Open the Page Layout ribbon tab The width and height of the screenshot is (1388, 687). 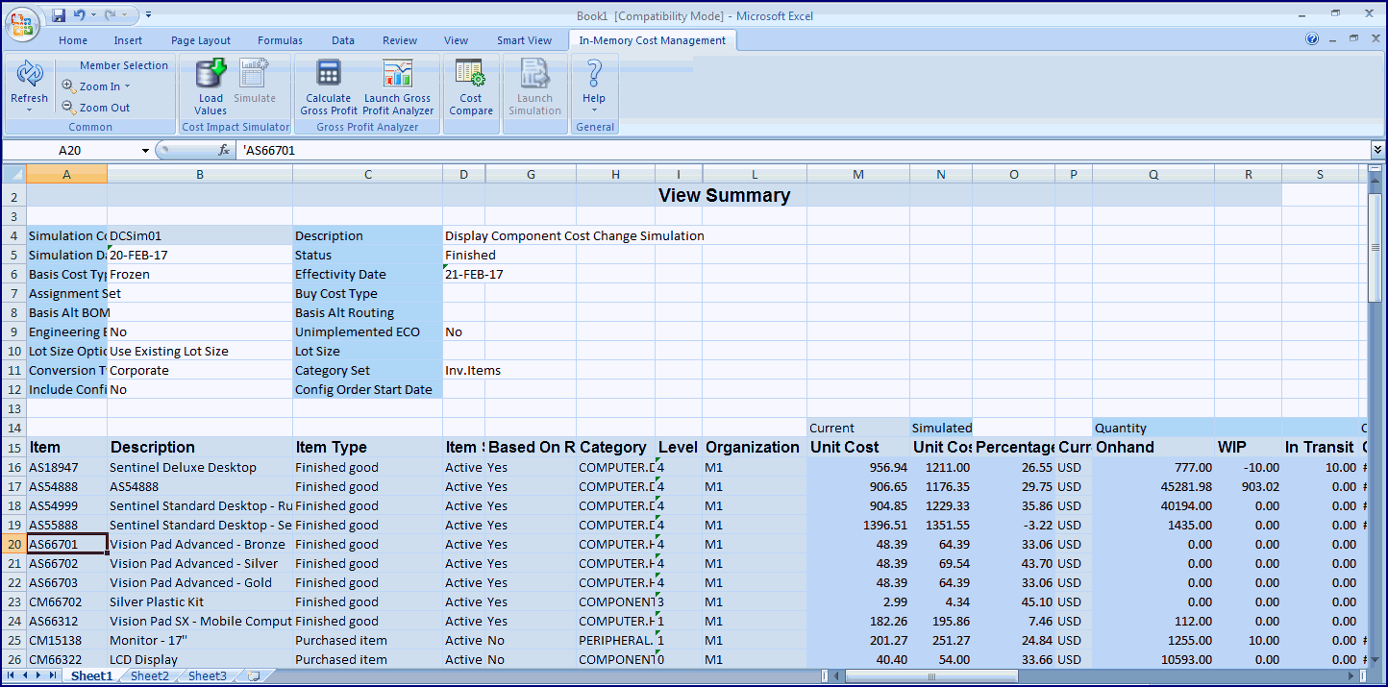tap(201, 40)
